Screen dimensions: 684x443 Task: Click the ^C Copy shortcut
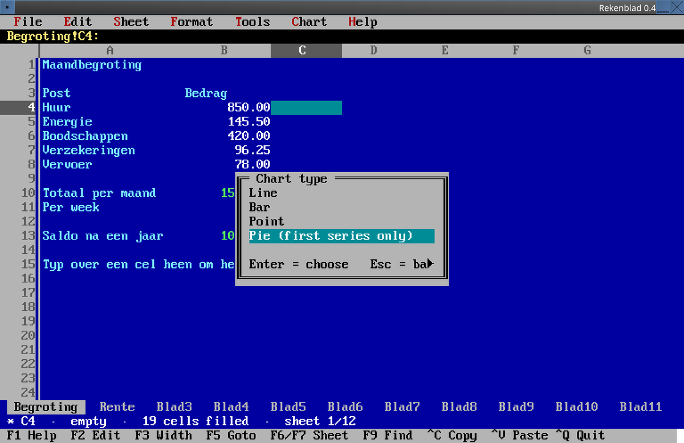click(451, 436)
